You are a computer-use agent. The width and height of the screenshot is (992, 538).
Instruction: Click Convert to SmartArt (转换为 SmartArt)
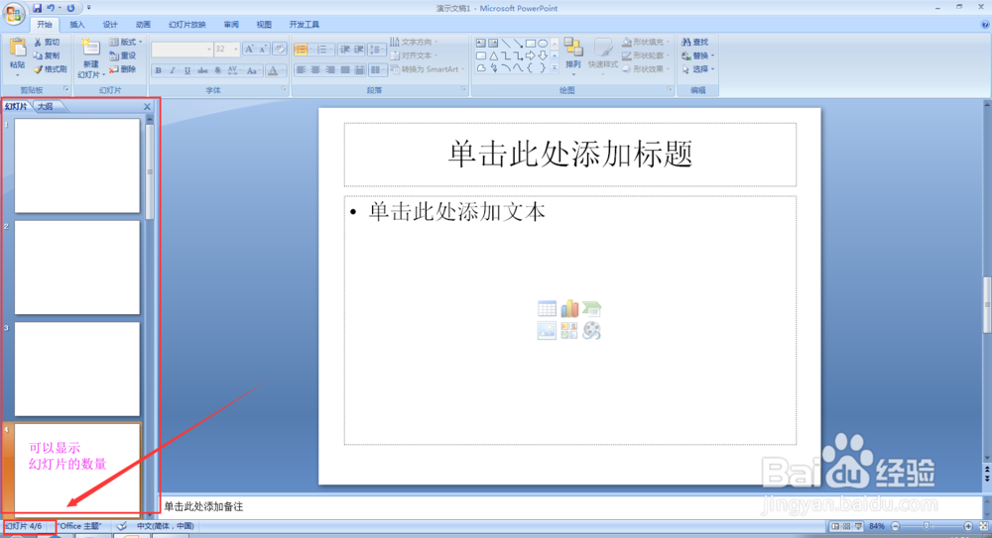(427, 69)
